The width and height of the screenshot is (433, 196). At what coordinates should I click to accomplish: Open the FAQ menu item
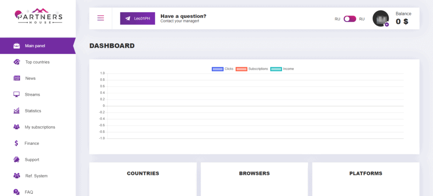tap(29, 192)
